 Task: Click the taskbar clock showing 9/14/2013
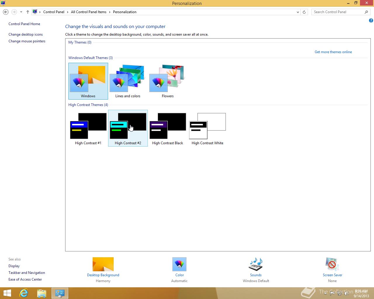pos(361,293)
